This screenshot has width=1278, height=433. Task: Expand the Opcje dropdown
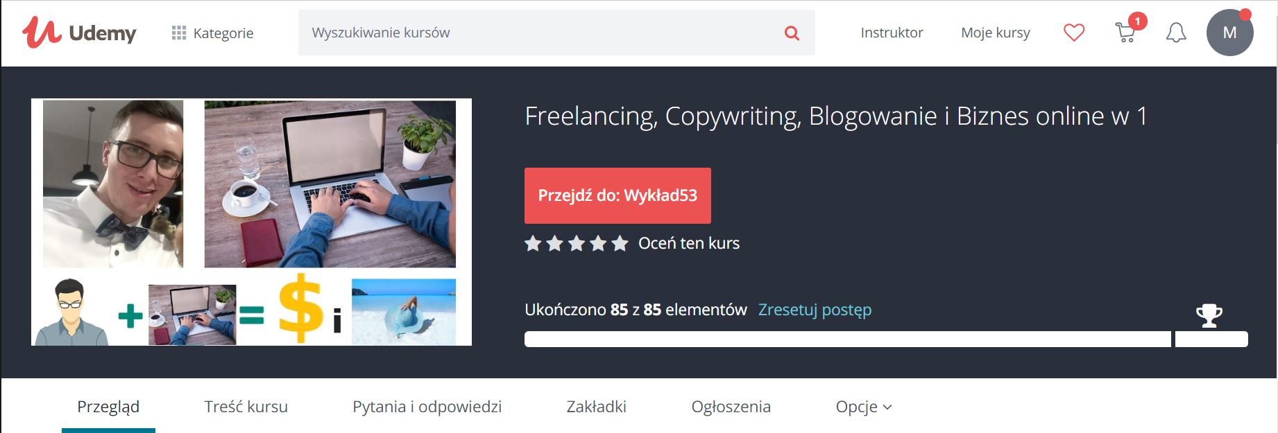(x=864, y=407)
